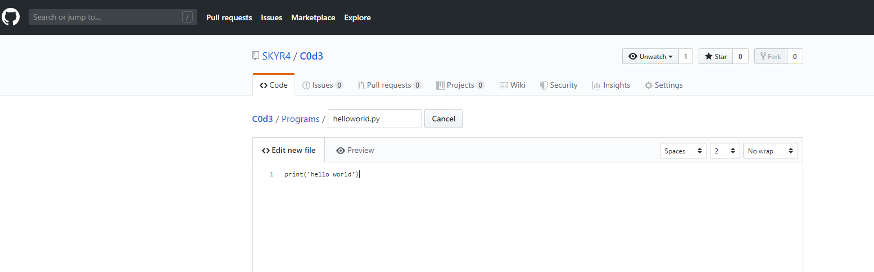This screenshot has height=272, width=874.
Task: Focus the Search or jump to field
Action: click(113, 17)
